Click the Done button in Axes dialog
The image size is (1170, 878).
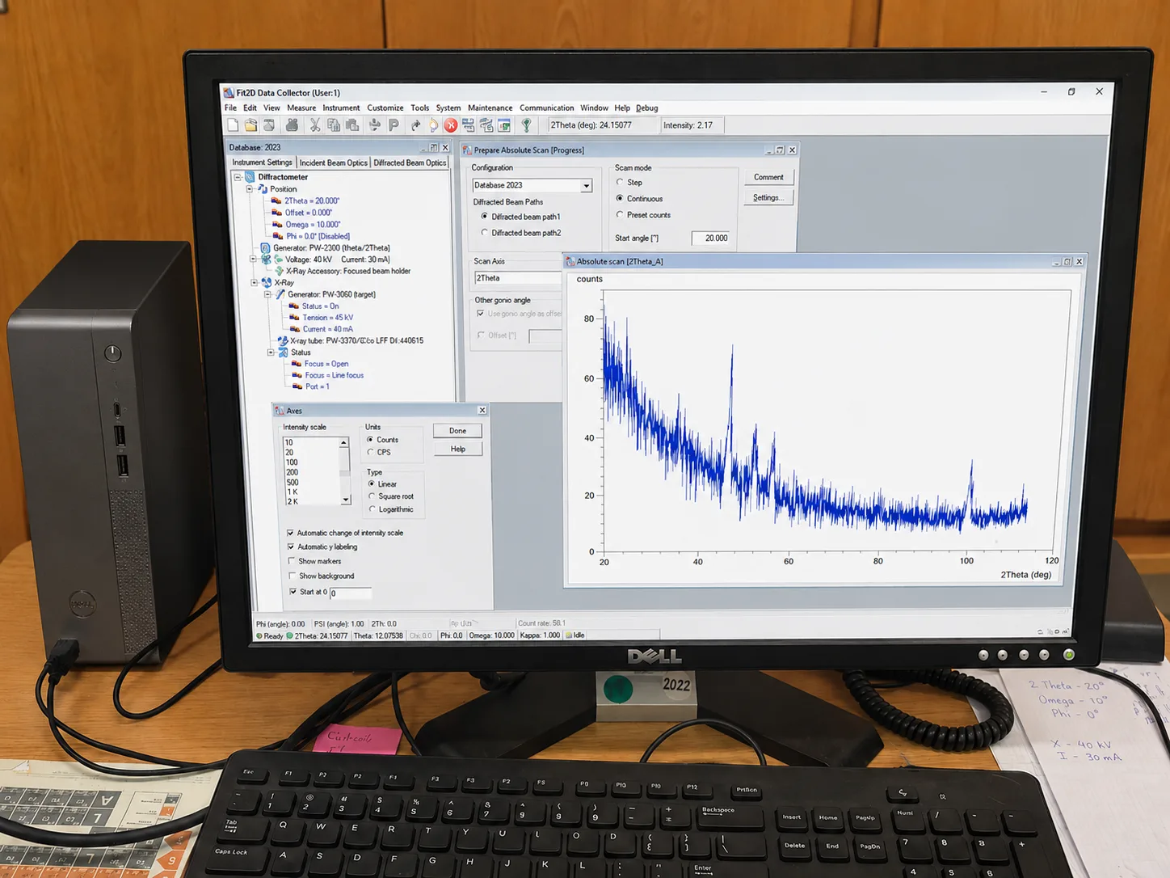tap(457, 431)
